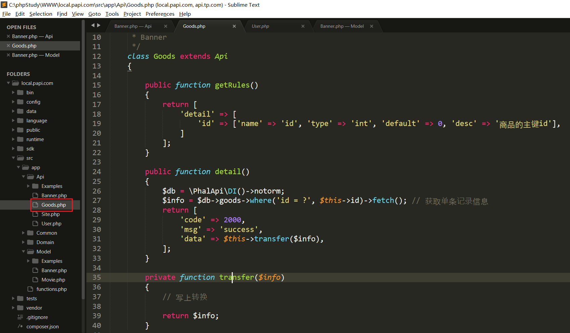Open the Help menu

(x=185, y=14)
